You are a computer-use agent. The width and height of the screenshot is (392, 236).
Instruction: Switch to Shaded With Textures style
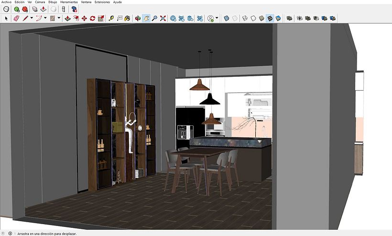[x=270, y=18]
